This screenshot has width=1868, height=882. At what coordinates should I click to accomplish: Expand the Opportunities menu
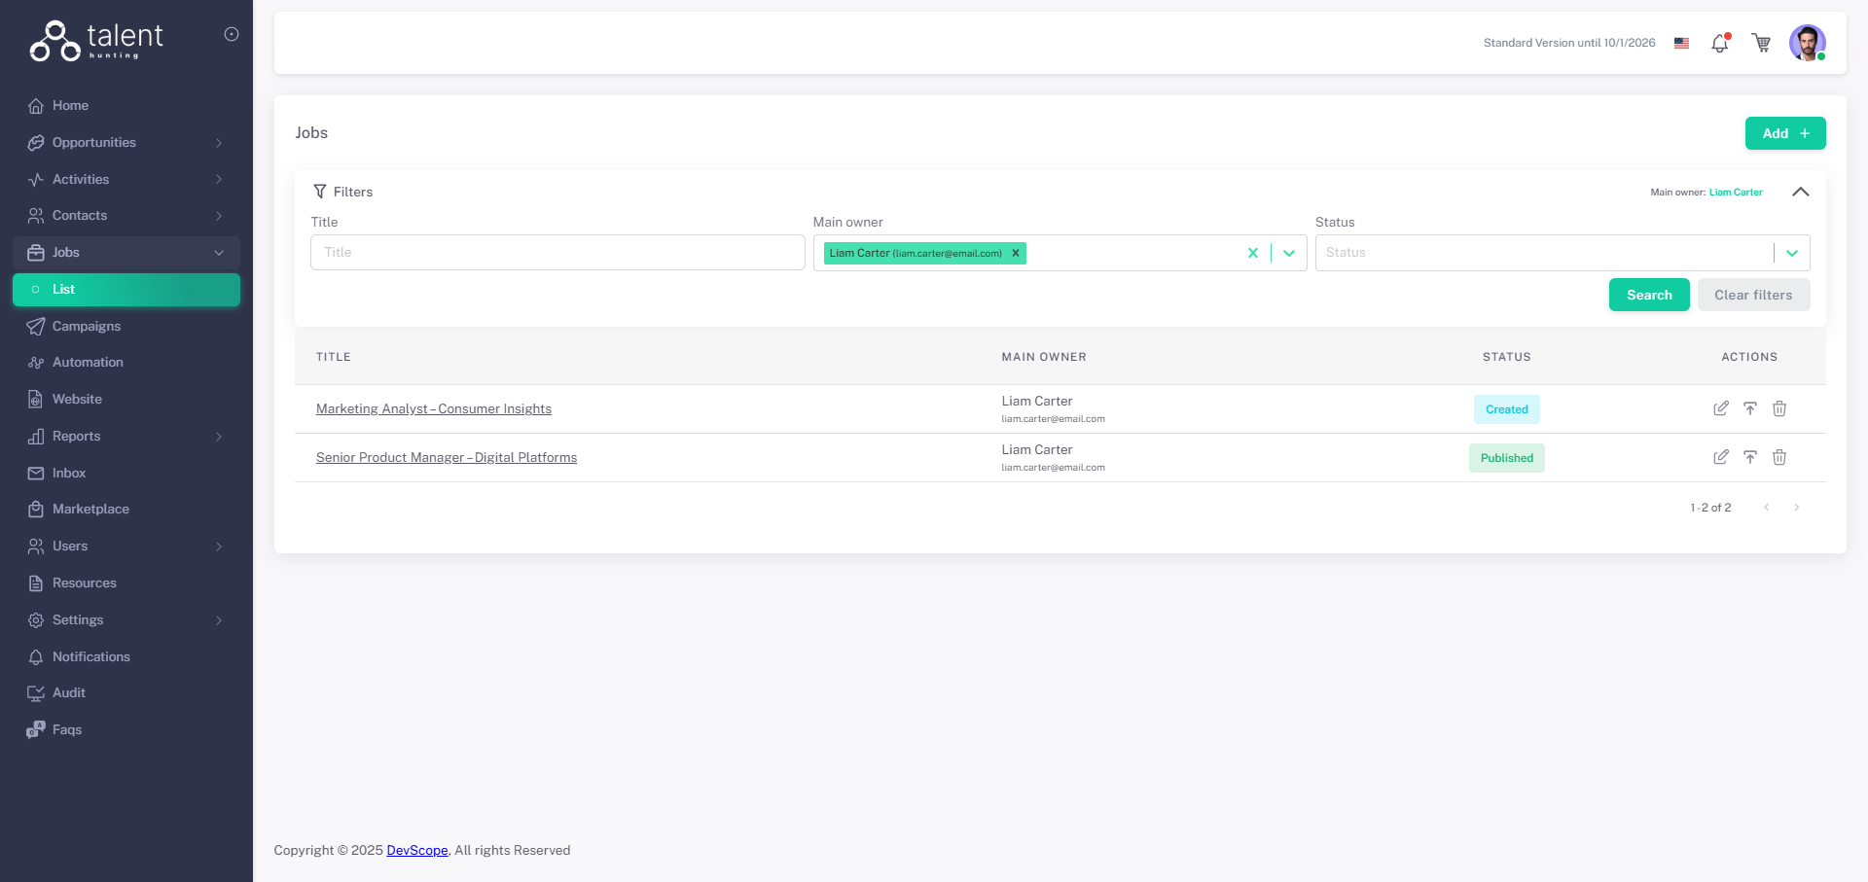126,143
